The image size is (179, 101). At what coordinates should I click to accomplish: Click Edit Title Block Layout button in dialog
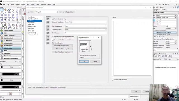click(x=62, y=49)
